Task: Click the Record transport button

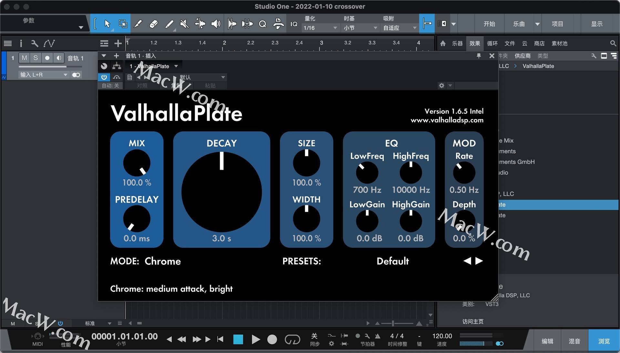Action: click(x=272, y=339)
